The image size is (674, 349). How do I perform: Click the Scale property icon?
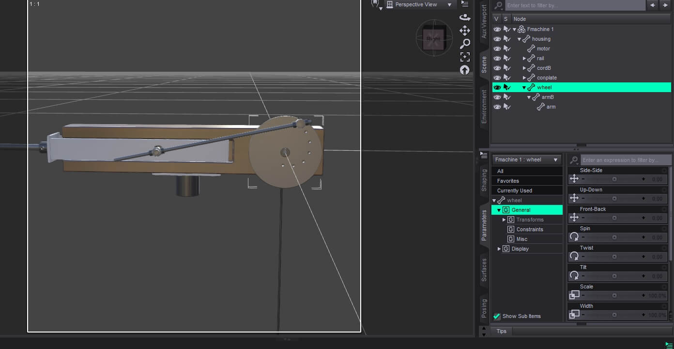point(574,295)
